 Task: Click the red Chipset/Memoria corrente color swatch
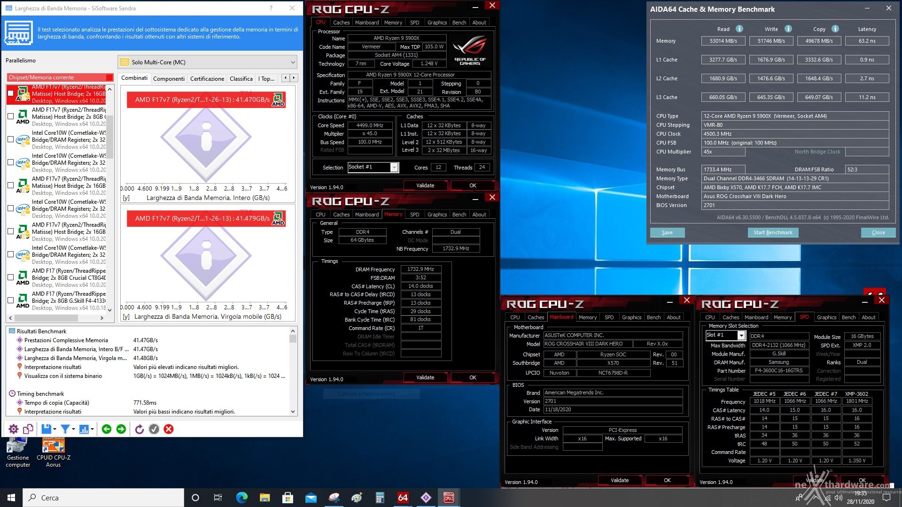tap(109, 77)
